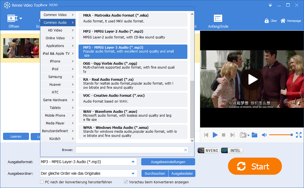Image resolution: width=304 pixels, height=188 pixels.
Task: Toggle Vorschau beim Konvertieren anzeigen checkbox
Action: point(126,182)
